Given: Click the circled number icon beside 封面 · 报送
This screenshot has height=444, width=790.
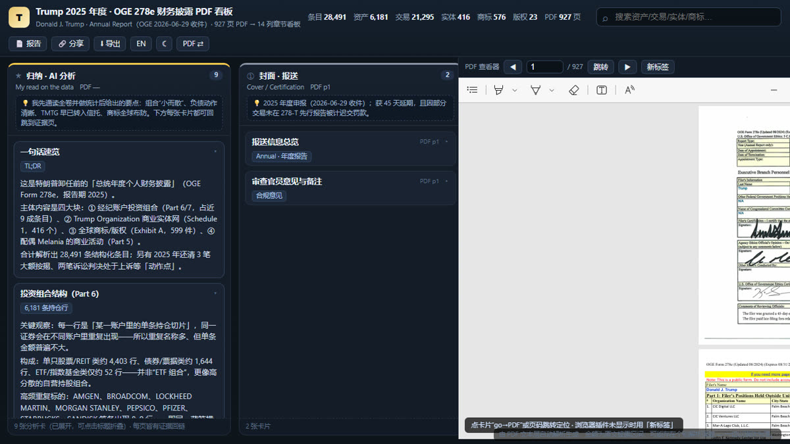Looking at the screenshot, I should click(251, 76).
